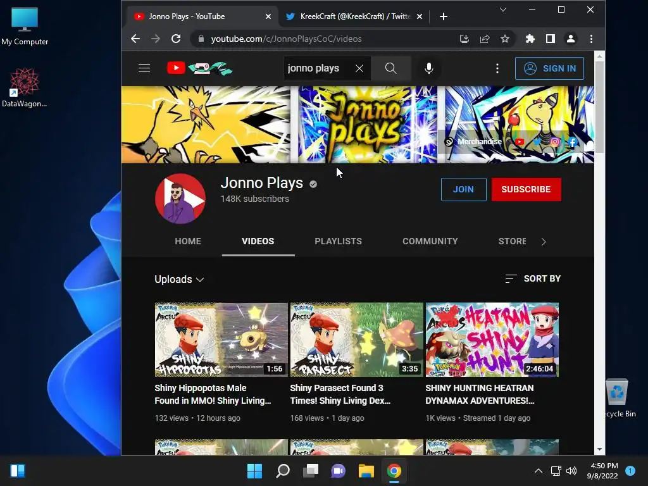
Task: Open Windows Start menu
Action: (254, 471)
